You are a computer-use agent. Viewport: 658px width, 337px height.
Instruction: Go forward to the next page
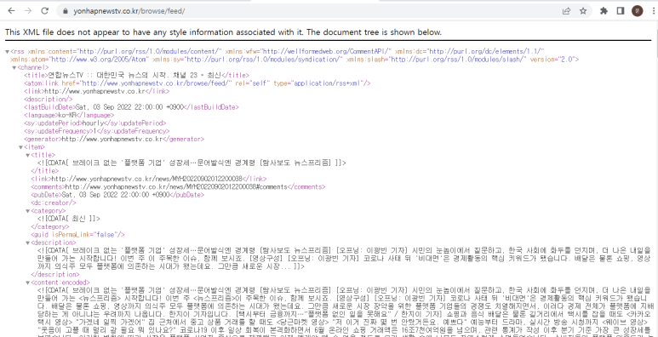pyautogui.click(x=28, y=11)
